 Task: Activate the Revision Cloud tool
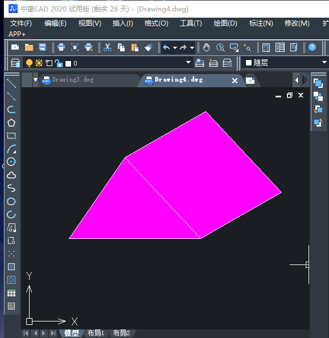tap(11, 175)
